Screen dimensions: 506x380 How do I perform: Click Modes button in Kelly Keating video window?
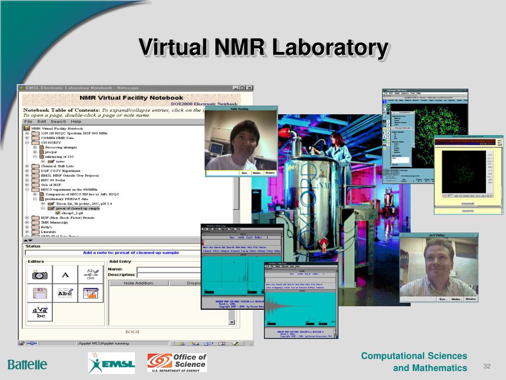pyautogui.click(x=257, y=173)
